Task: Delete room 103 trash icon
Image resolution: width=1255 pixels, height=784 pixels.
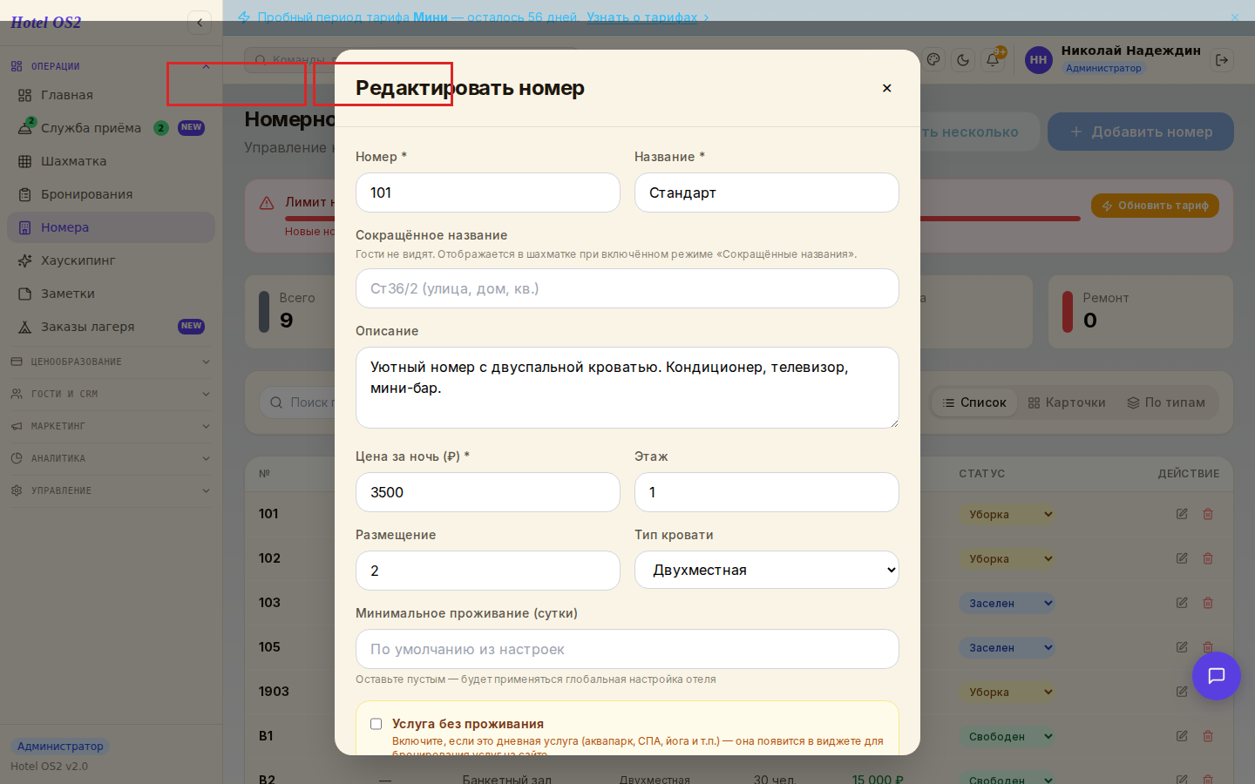Action: (x=1208, y=603)
